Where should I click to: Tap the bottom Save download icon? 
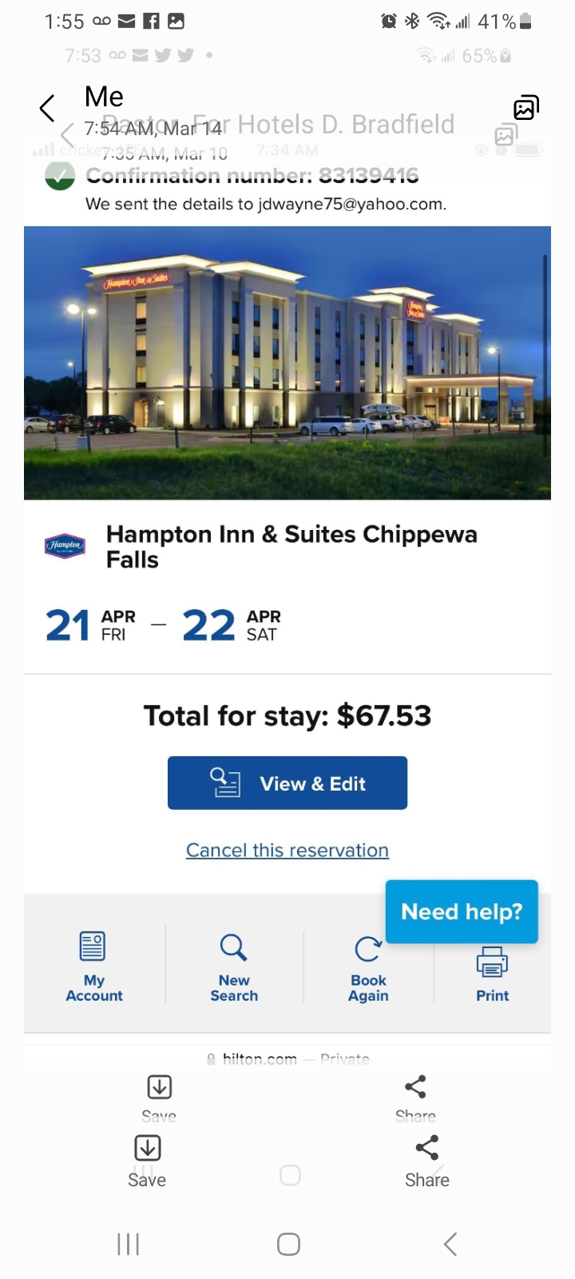pyautogui.click(x=148, y=1149)
